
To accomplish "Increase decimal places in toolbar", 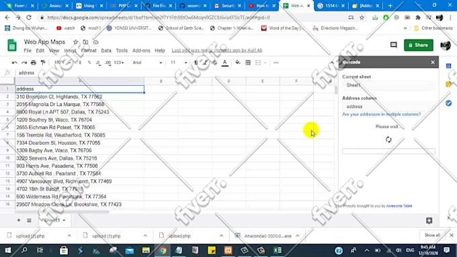I will coord(108,62).
